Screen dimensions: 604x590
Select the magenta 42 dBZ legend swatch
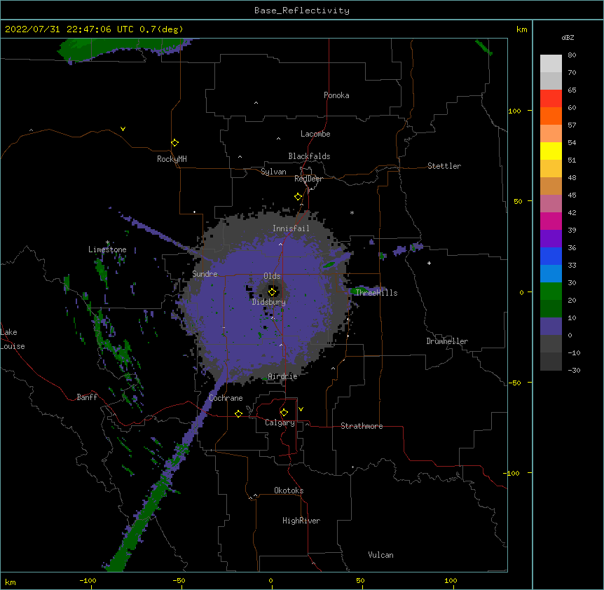click(551, 221)
